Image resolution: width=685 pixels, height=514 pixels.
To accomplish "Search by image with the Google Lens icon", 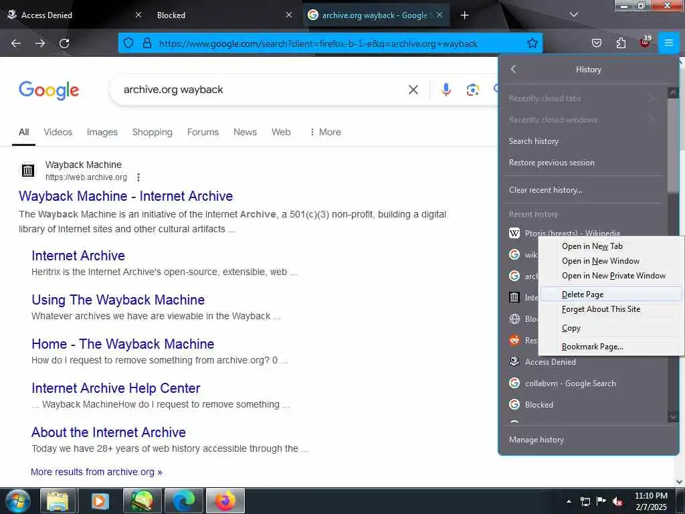I will click(x=472, y=90).
